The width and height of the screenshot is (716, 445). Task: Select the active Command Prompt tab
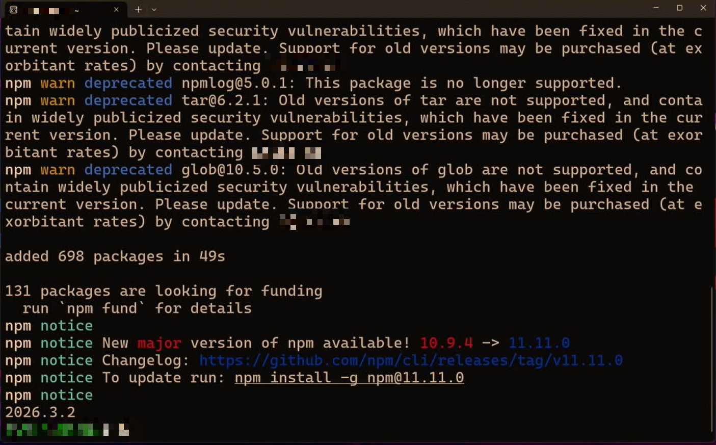pyautogui.click(x=61, y=9)
